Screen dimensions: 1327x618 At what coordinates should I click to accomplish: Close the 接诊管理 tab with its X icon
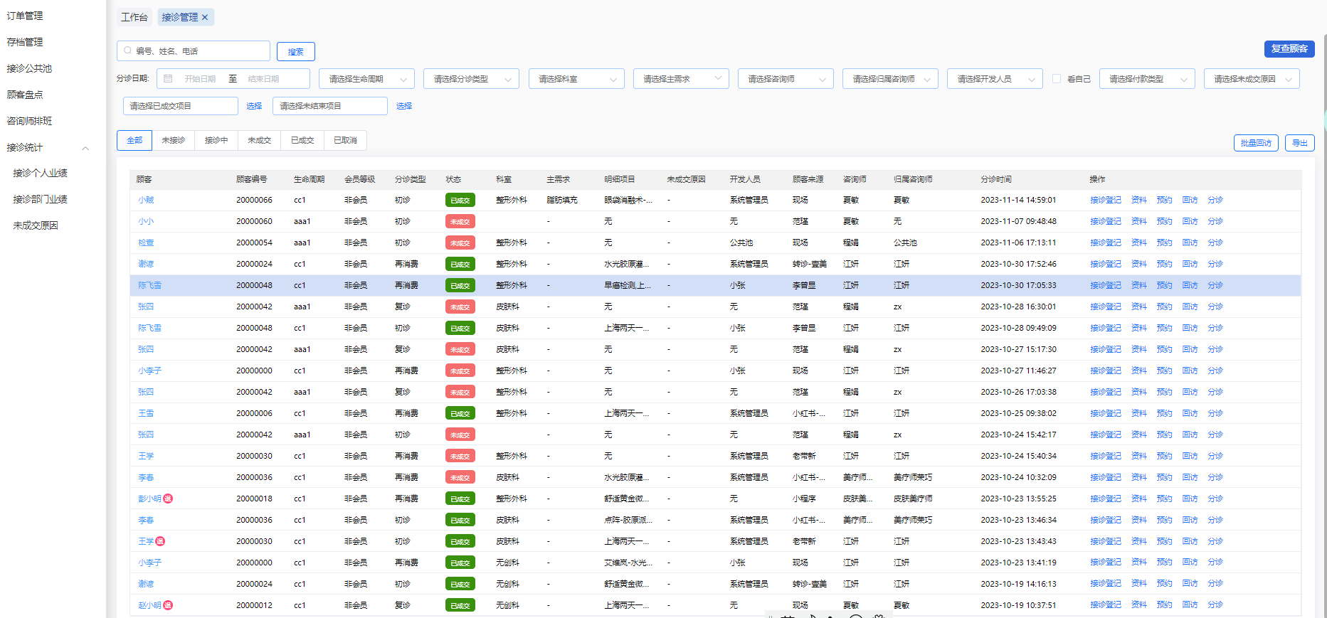[x=205, y=17]
